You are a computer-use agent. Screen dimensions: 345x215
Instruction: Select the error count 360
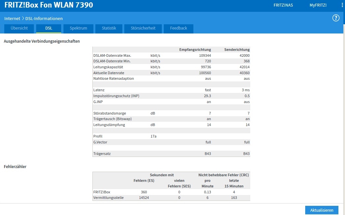(144, 192)
